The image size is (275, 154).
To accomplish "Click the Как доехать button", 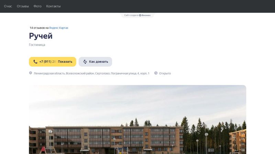I will (95, 62).
